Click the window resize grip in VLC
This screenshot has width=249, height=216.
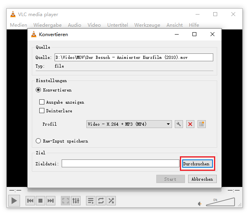click(240, 205)
